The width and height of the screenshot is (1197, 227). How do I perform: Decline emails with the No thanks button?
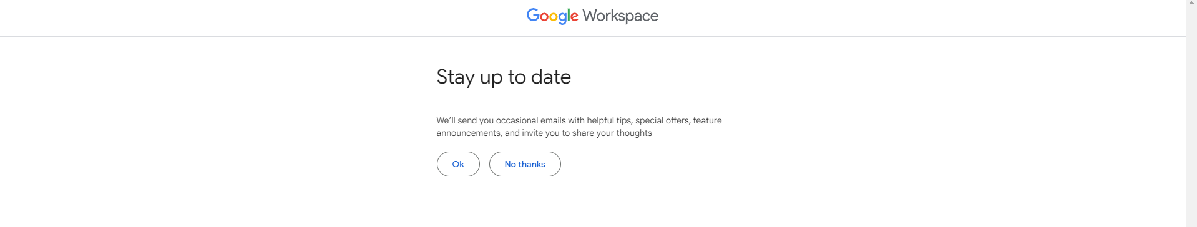point(525,164)
